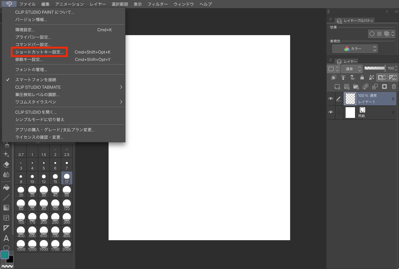This screenshot has height=269, width=399.
Task: Select the Blend droplets tool
Action: click(6, 175)
